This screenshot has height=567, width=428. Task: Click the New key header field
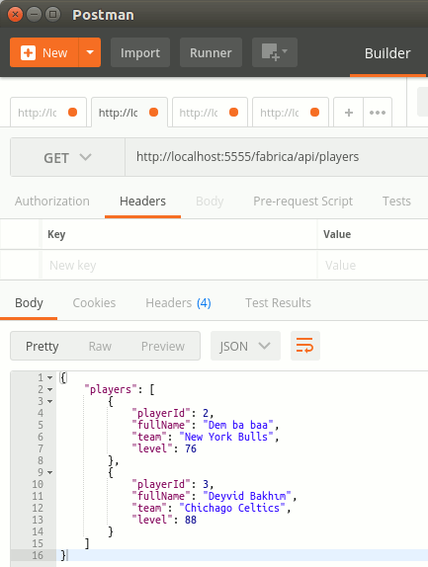click(x=180, y=265)
